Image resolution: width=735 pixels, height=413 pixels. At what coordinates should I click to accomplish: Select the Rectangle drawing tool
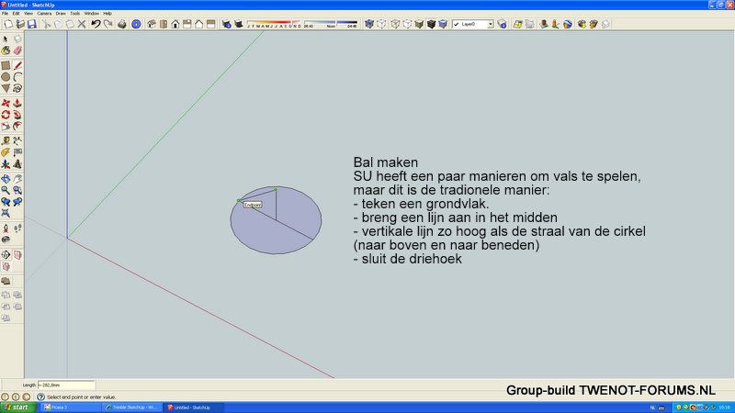6,65
